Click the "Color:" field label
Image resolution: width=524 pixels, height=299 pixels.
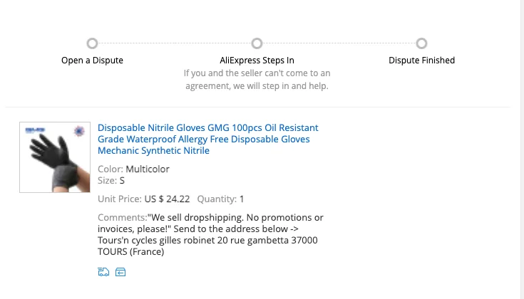(x=111, y=169)
